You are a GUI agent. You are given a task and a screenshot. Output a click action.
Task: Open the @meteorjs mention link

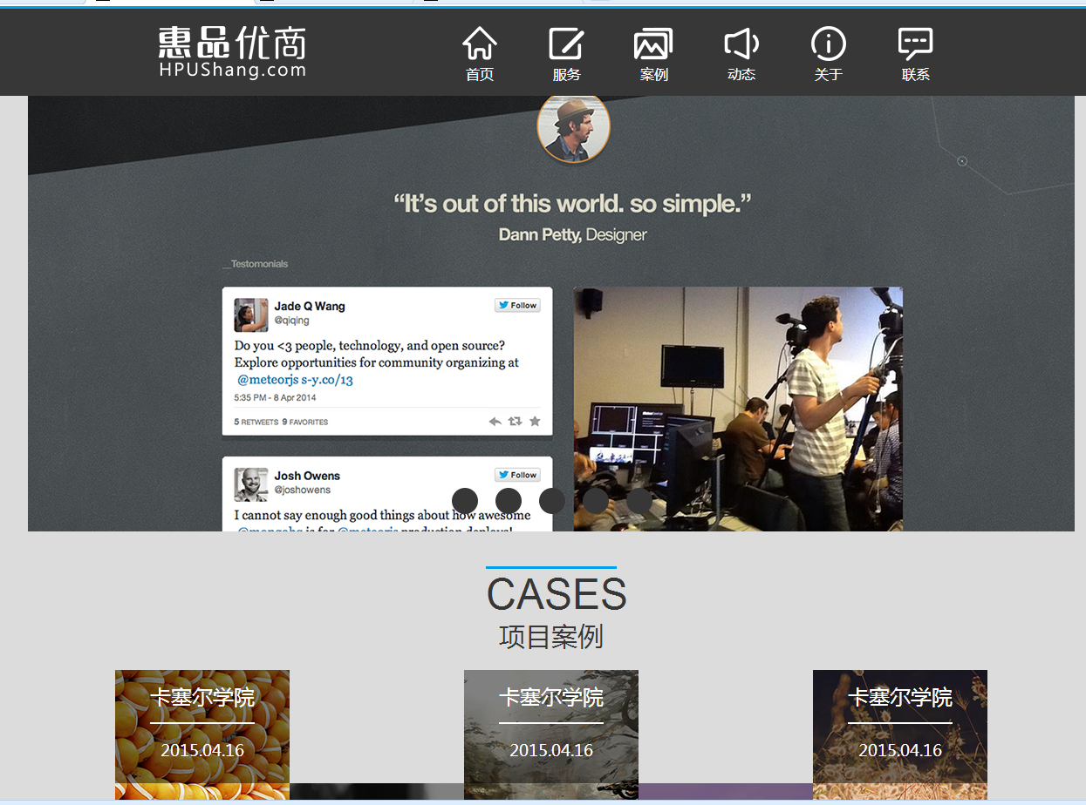[x=268, y=380]
